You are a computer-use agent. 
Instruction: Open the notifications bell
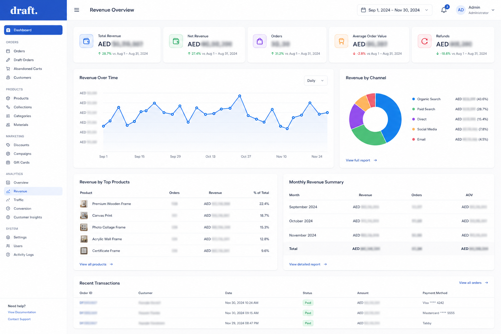click(444, 10)
